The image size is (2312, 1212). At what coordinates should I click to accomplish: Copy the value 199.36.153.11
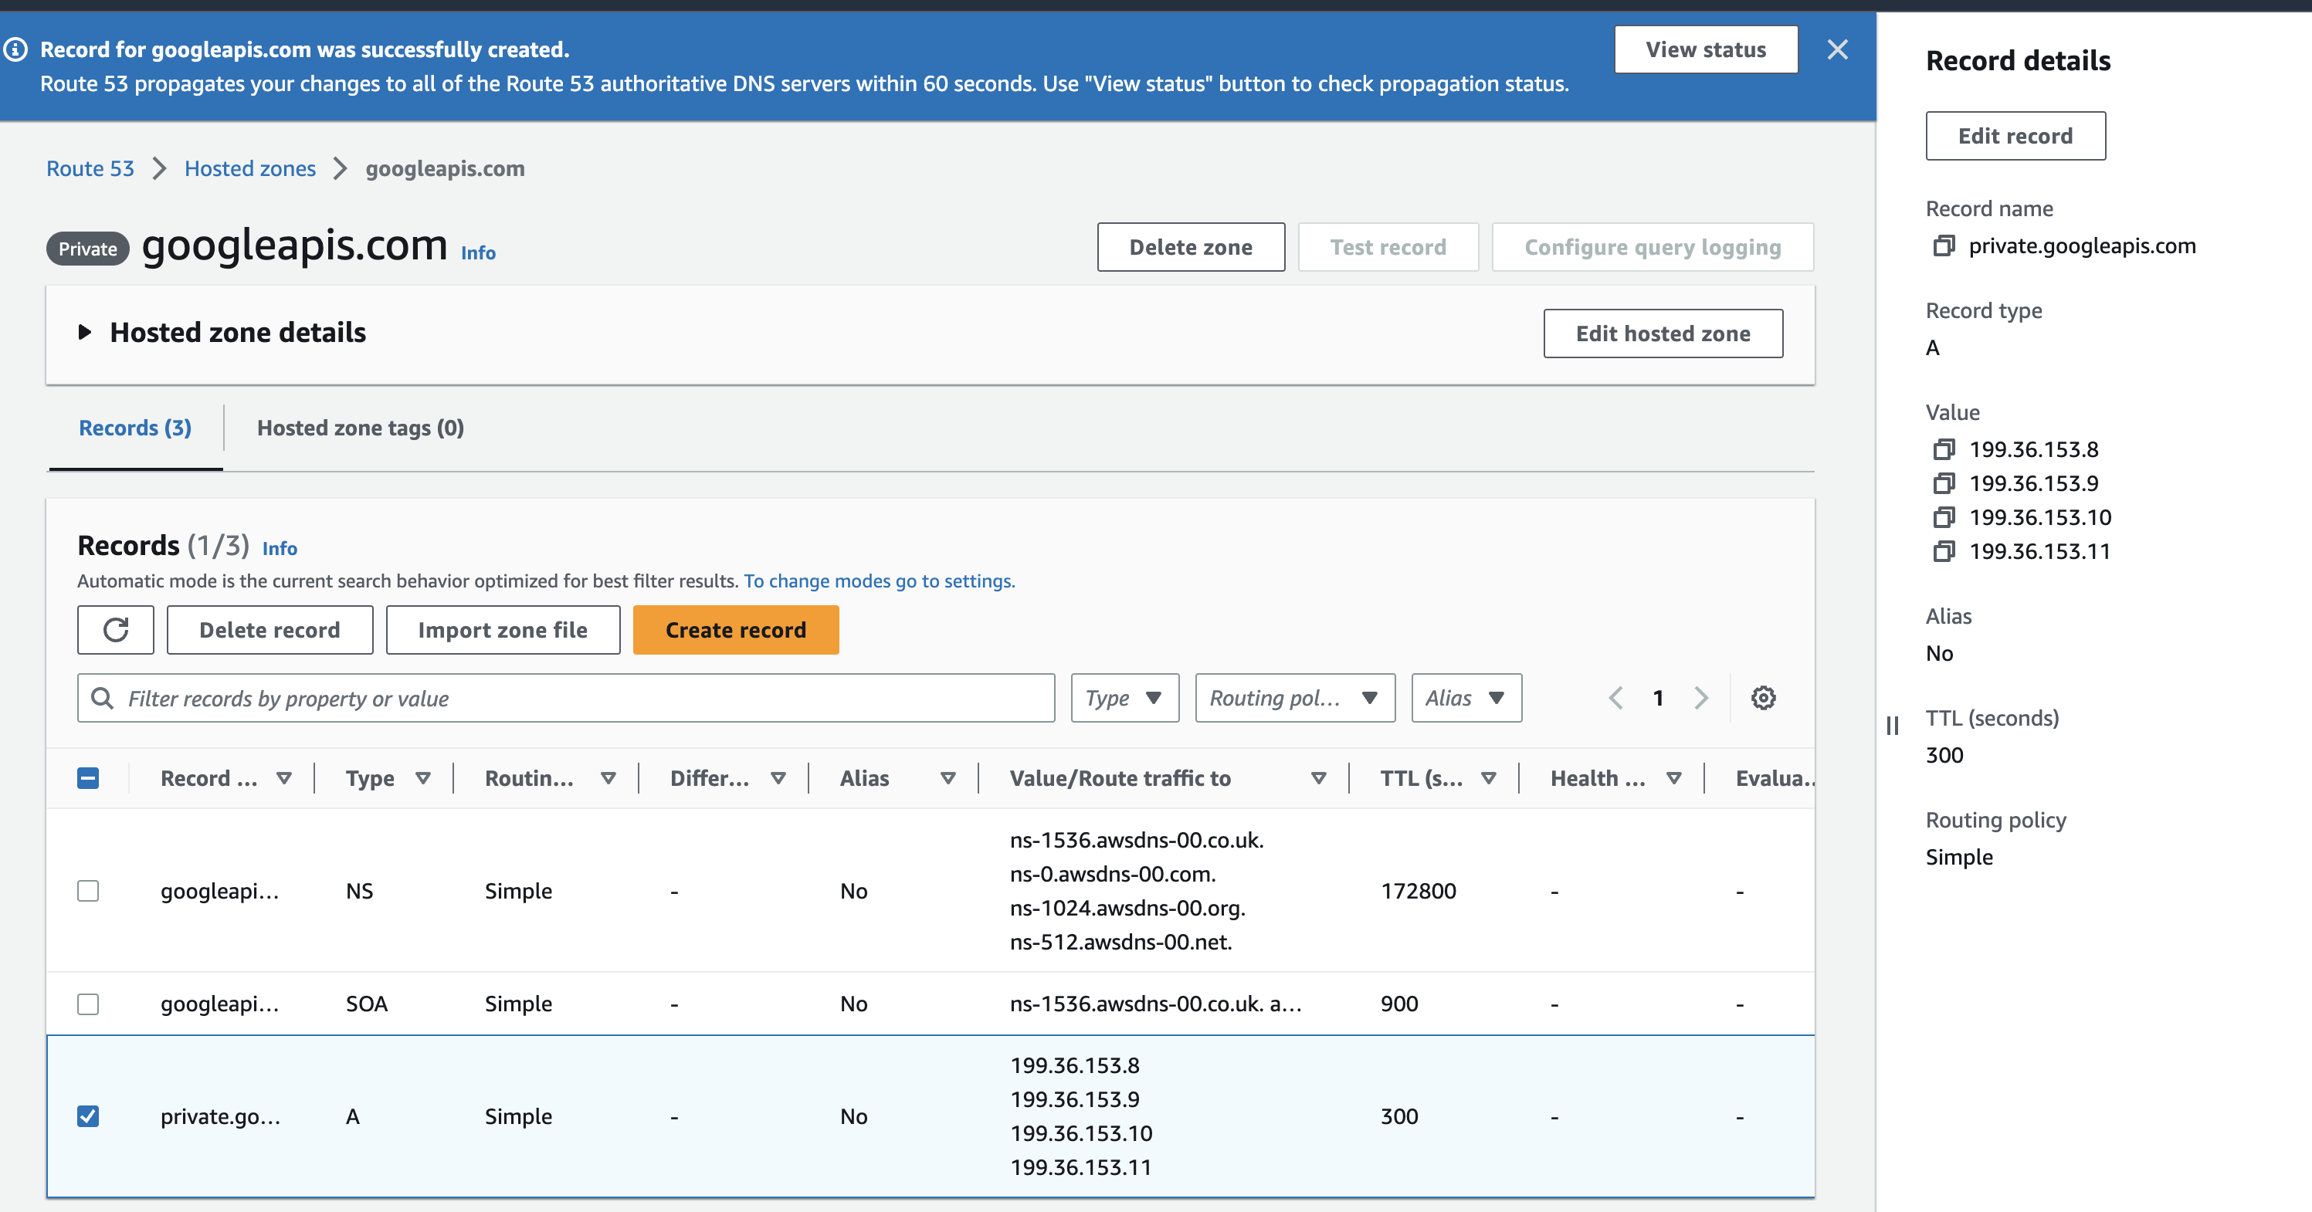[x=1944, y=552]
